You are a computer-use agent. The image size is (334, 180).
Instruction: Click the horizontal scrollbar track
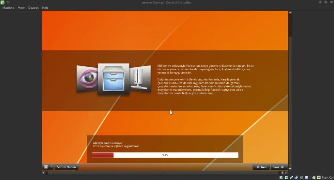click(163, 173)
